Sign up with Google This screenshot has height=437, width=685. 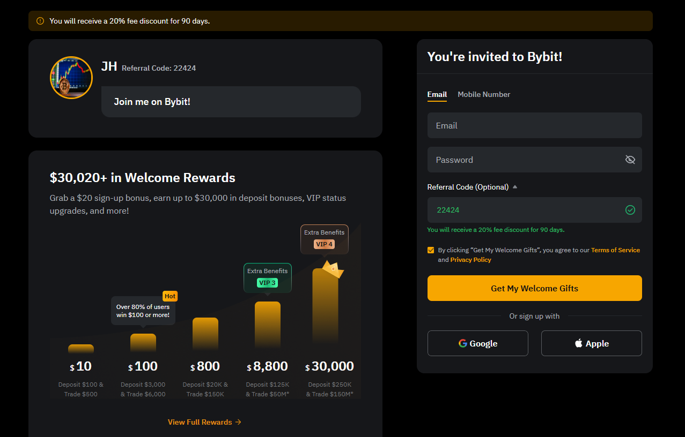click(x=478, y=343)
